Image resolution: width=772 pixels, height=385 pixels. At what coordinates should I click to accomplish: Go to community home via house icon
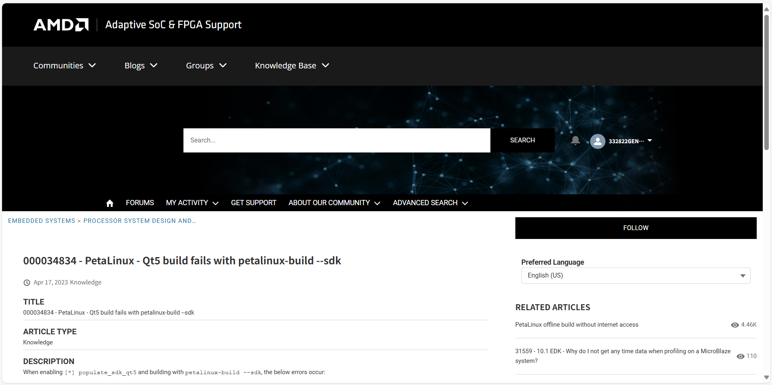pos(110,203)
